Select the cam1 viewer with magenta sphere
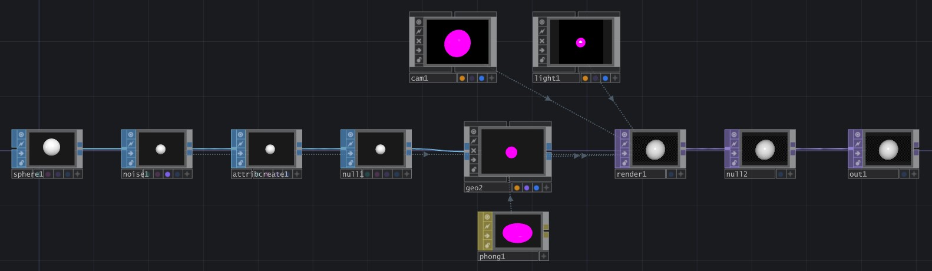932x271 pixels. pyautogui.click(x=458, y=42)
